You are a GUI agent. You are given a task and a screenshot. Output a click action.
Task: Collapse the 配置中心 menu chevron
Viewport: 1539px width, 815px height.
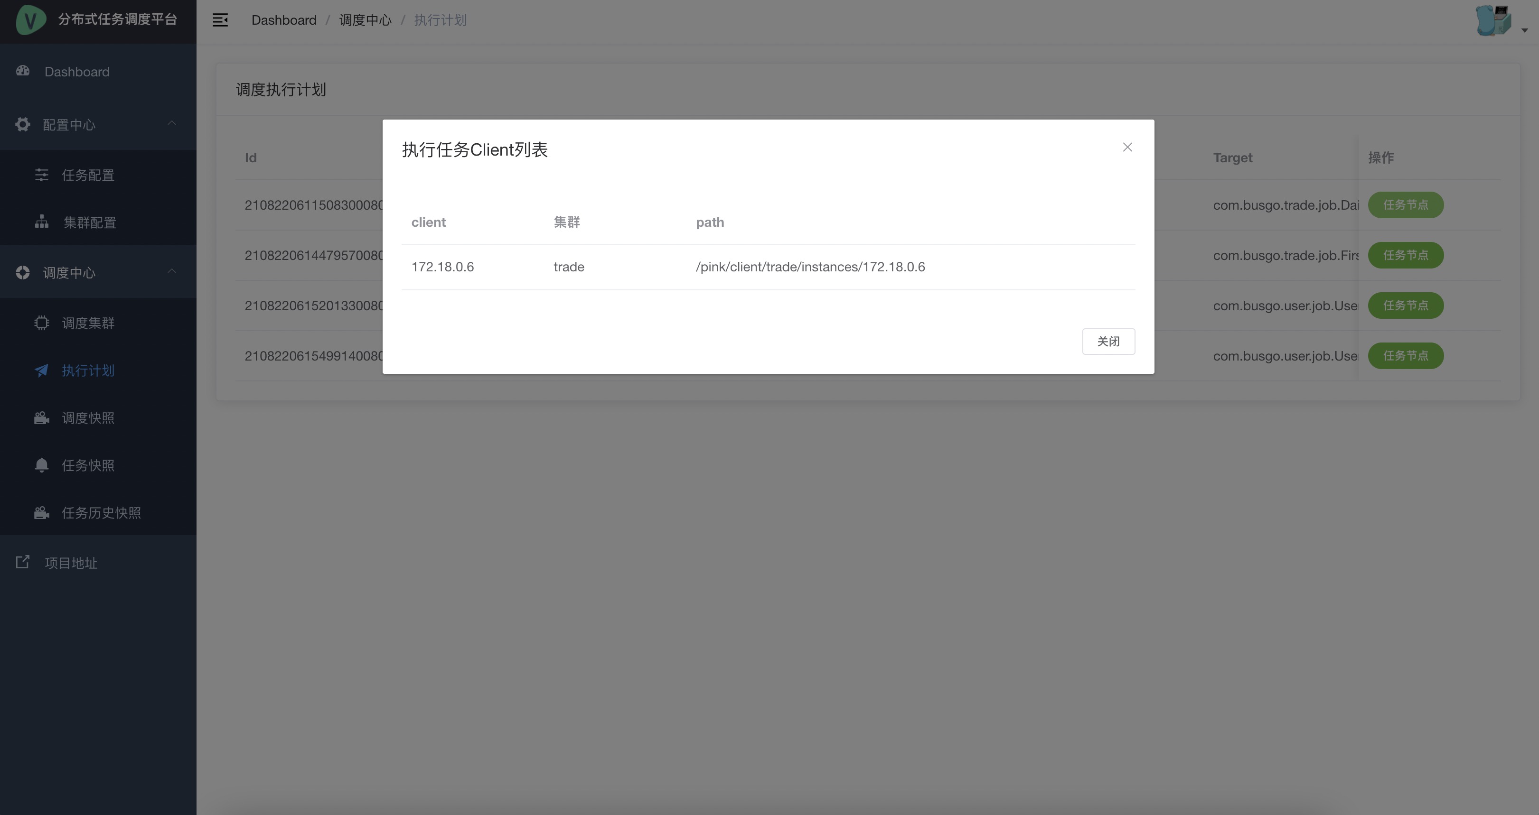[172, 123]
